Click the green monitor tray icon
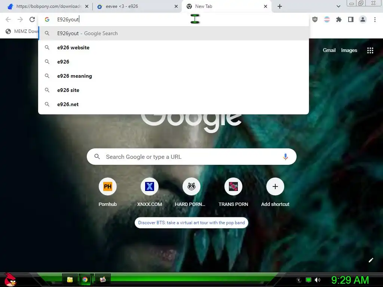This screenshot has height=287, width=383. pos(309,280)
